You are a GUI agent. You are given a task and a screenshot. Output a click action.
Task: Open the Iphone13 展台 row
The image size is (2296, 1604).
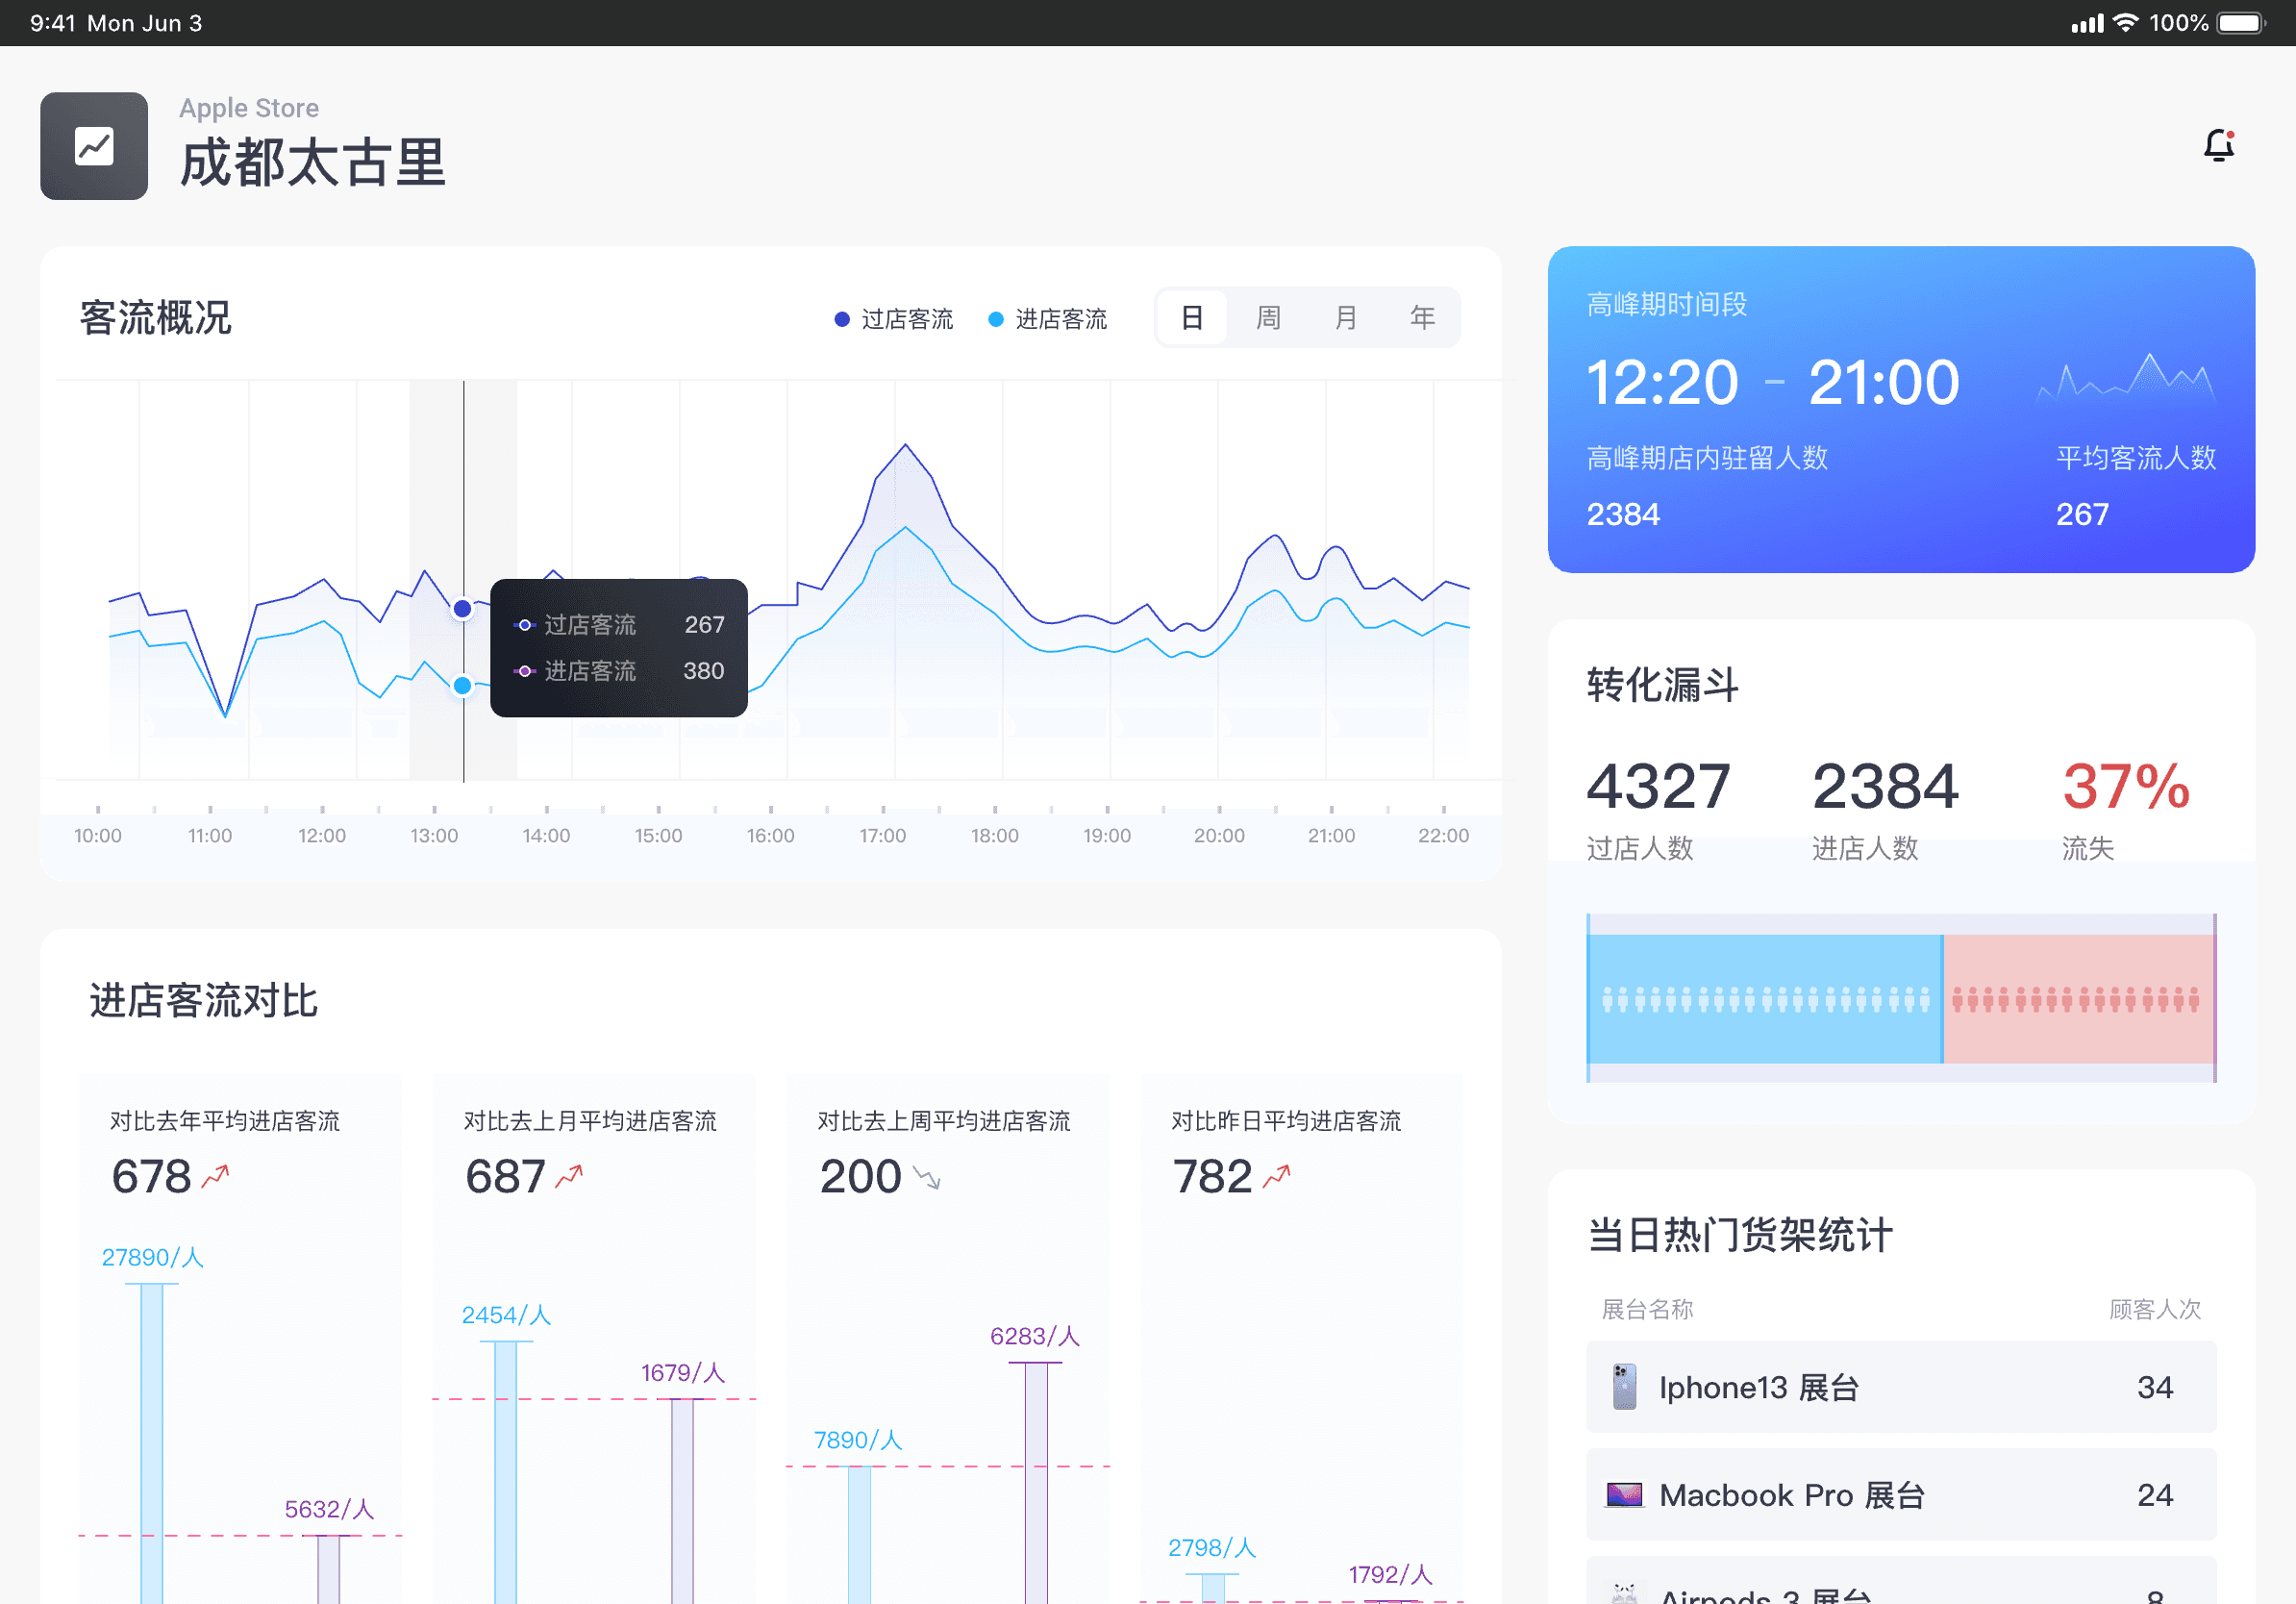point(1900,1387)
